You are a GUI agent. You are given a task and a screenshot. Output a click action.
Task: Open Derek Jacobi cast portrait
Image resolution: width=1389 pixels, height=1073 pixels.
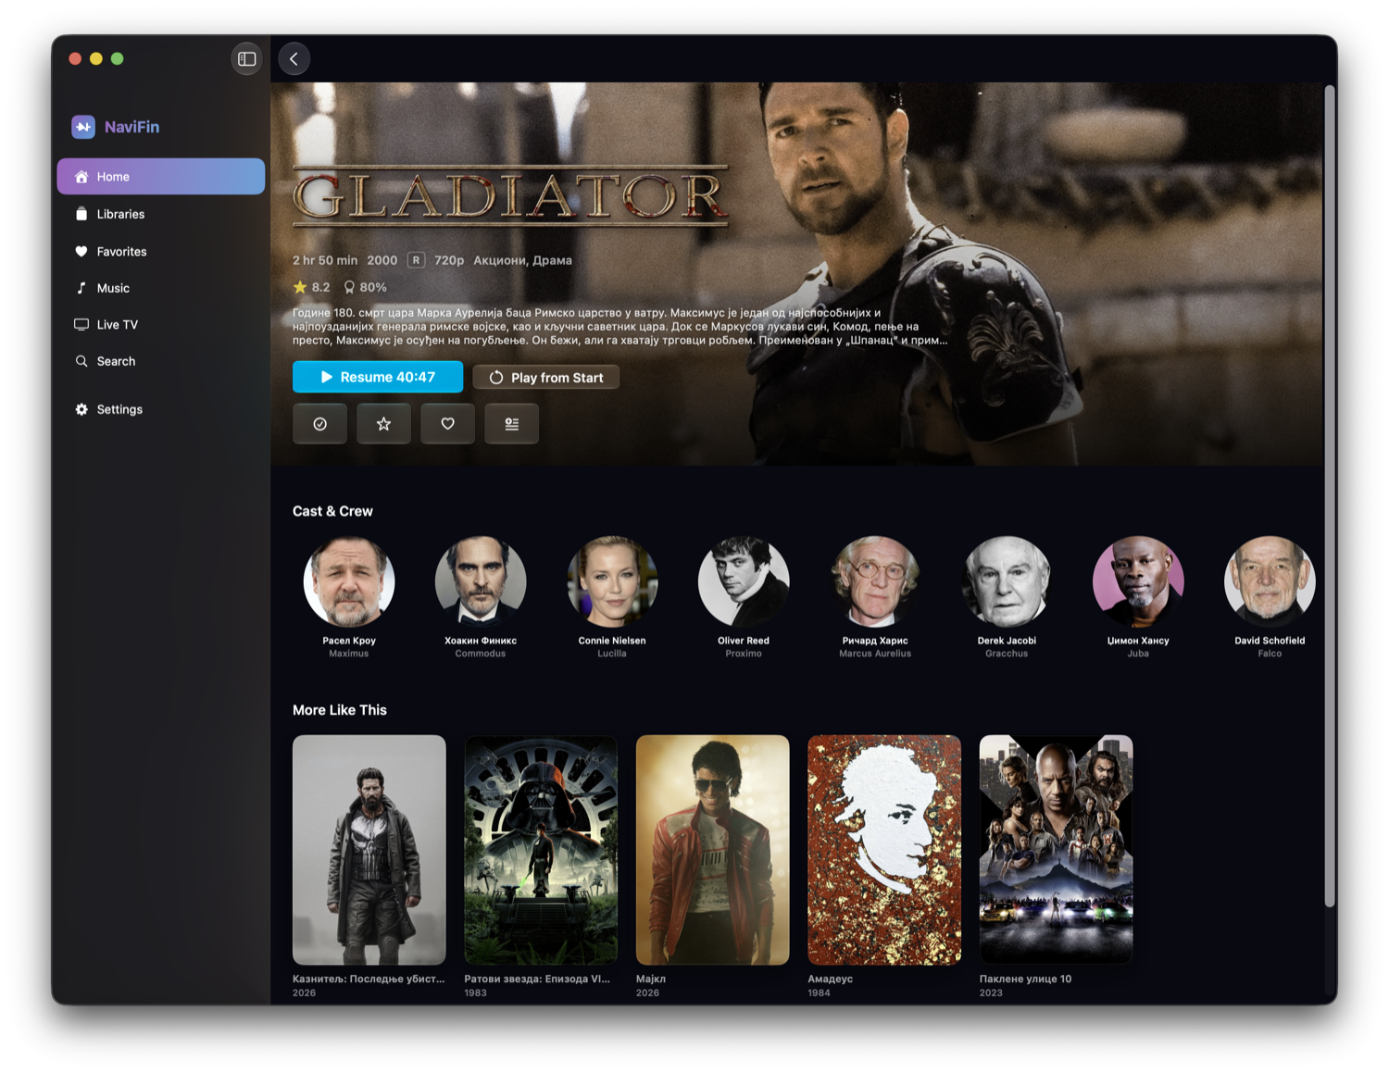pyautogui.click(x=1007, y=581)
